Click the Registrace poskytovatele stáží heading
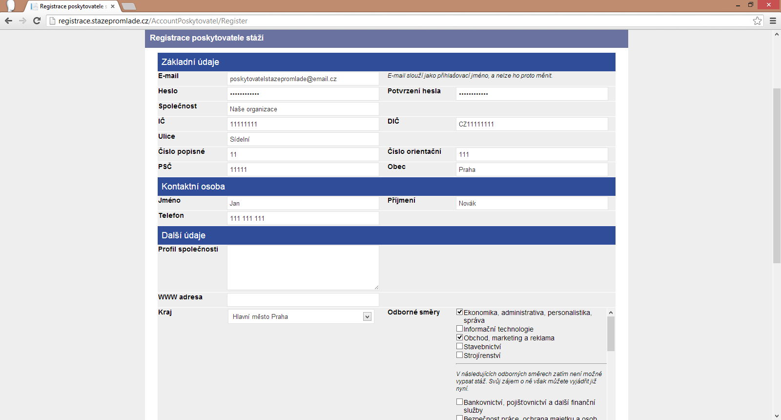The height and width of the screenshot is (420, 781). [206, 38]
